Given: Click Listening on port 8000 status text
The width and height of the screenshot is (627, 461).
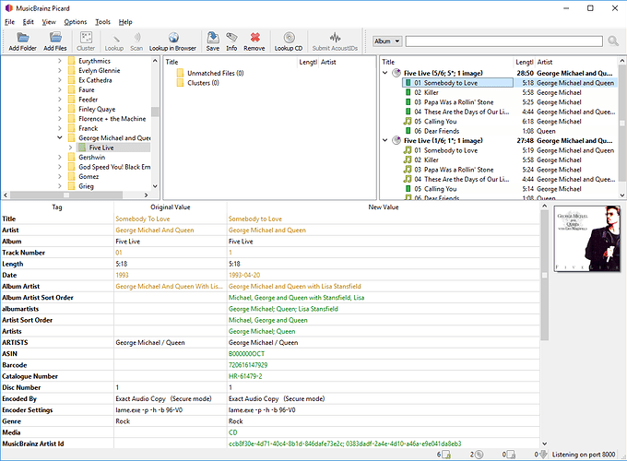Looking at the screenshot, I should coord(584,455).
